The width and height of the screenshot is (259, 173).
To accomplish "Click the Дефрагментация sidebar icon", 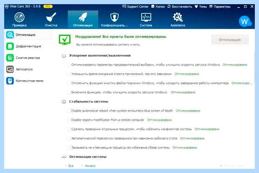I will (10, 46).
